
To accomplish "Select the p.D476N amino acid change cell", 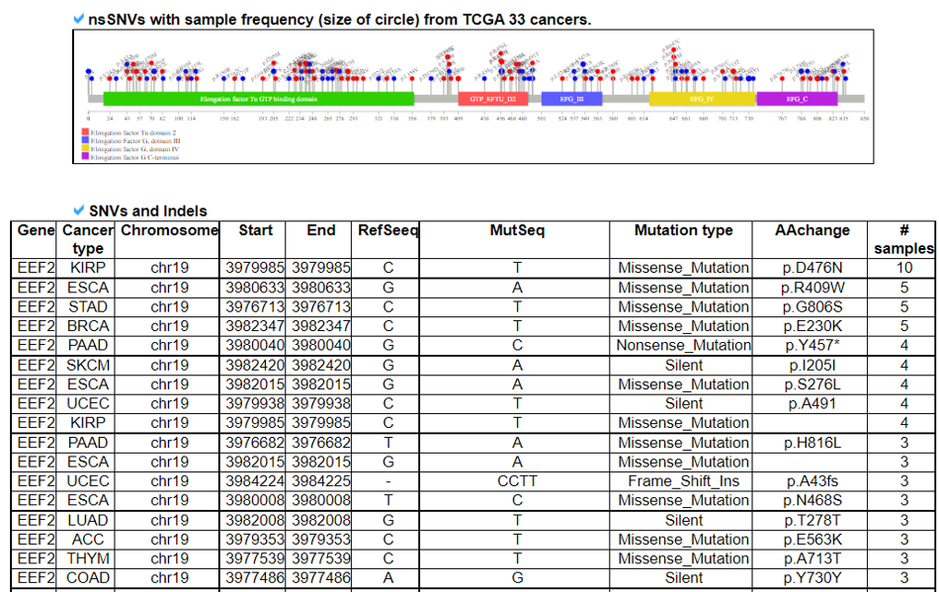I will click(x=813, y=268).
